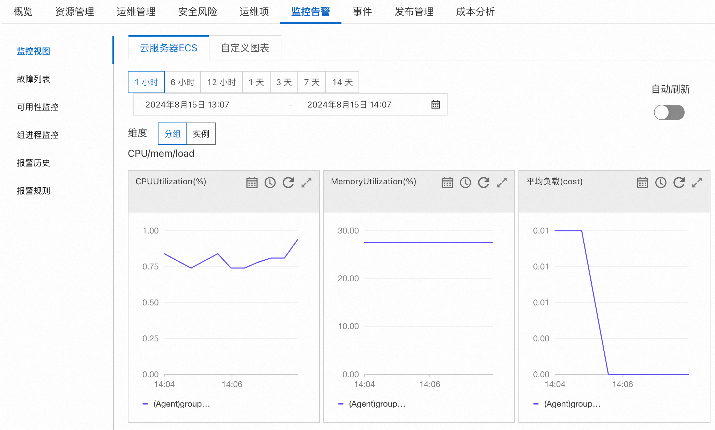Click the CPUUtilization(%) chart title
The image size is (715, 430).
(x=171, y=181)
